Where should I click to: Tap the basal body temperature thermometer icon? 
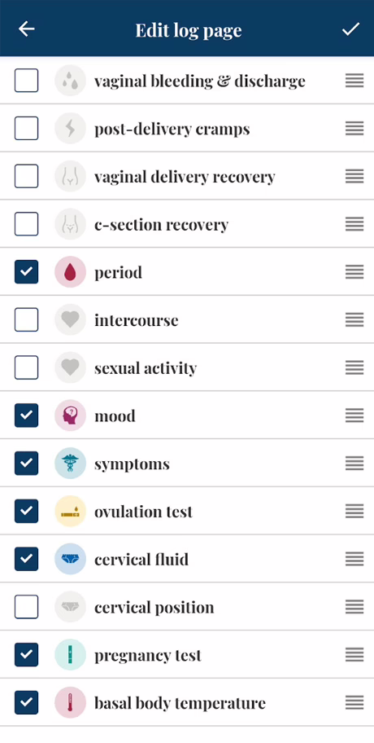point(71,702)
